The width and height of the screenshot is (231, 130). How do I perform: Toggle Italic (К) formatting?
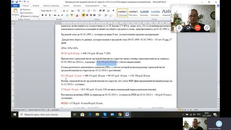[46, 15]
